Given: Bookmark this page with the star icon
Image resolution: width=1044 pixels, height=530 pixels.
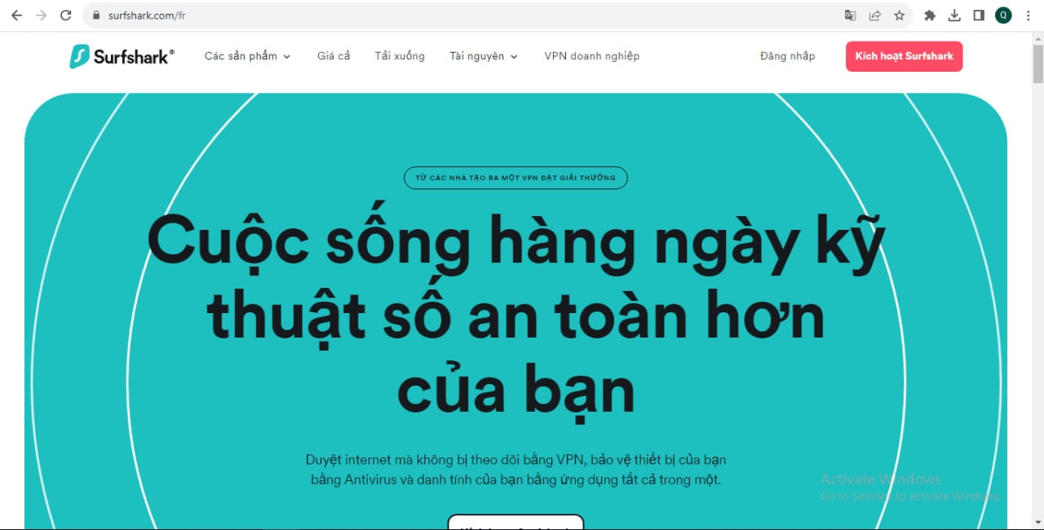Looking at the screenshot, I should click(x=899, y=15).
